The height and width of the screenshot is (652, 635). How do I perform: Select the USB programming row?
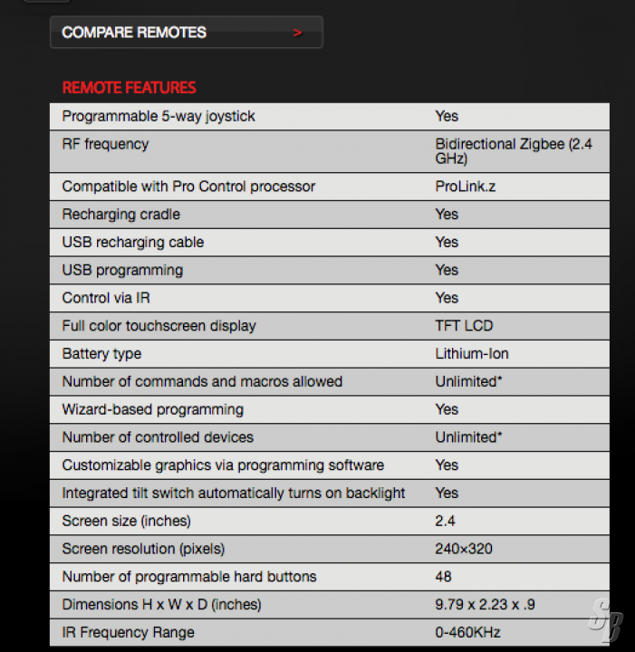122,270
